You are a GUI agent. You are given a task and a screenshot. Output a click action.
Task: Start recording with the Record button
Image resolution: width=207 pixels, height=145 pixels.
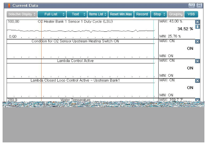pos(142,14)
